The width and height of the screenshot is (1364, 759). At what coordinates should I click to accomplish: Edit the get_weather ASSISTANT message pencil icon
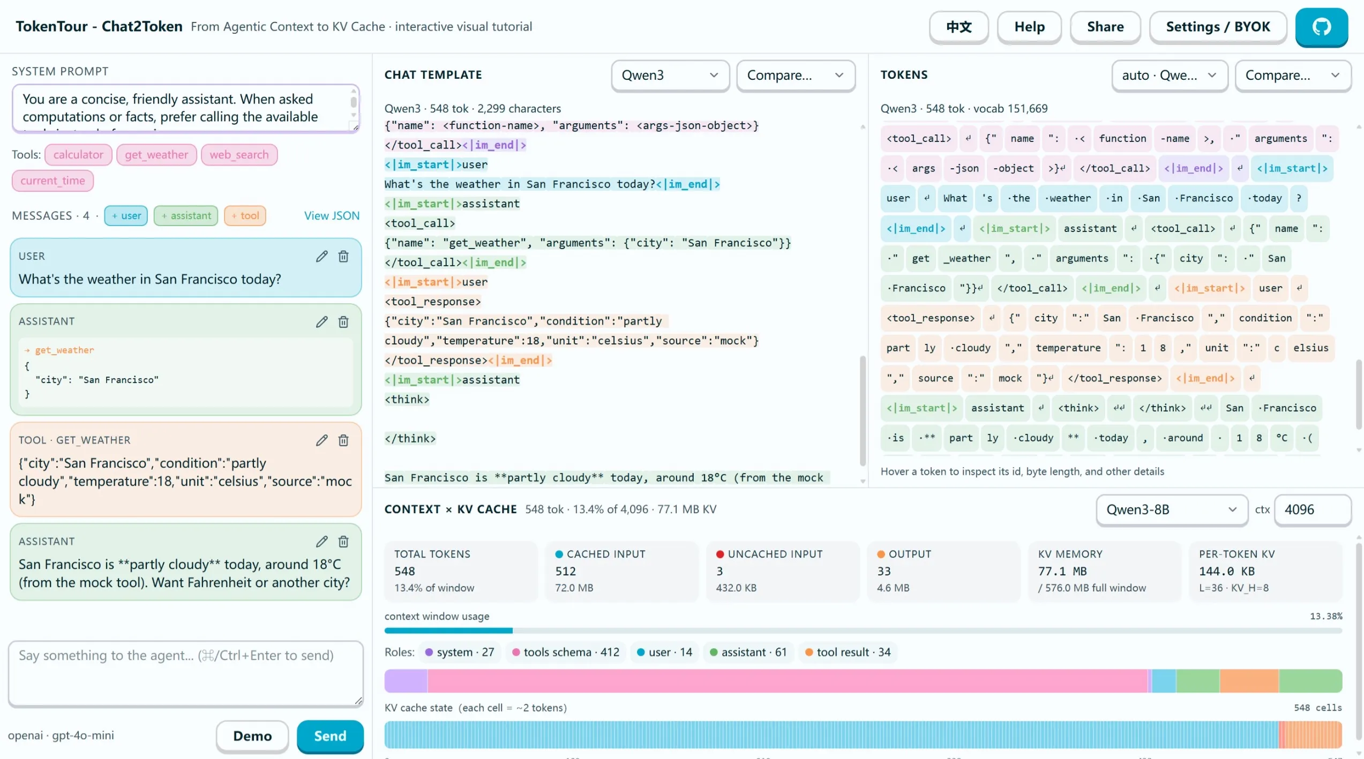coord(321,321)
